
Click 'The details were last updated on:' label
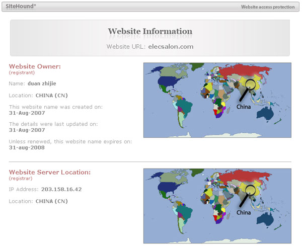point(53,124)
